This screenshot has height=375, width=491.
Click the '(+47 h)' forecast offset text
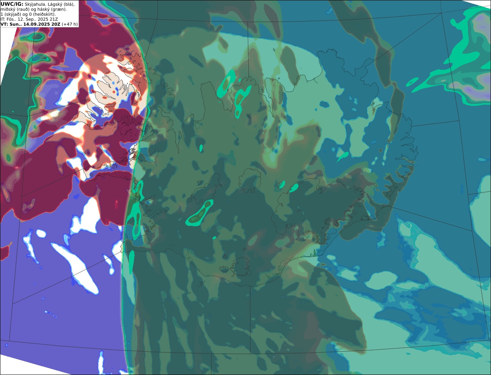69,24
